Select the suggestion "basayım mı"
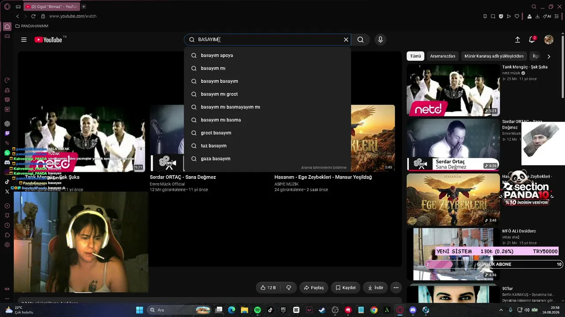The width and height of the screenshot is (565, 317). pyautogui.click(x=267, y=68)
